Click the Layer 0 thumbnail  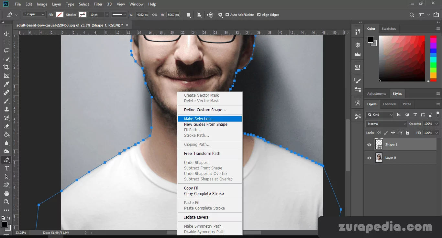click(x=379, y=158)
